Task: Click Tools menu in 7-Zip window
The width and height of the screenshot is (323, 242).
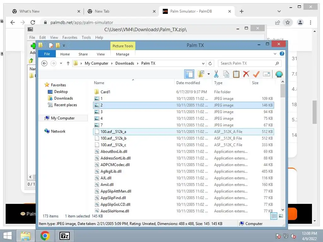Action: pyautogui.click(x=86, y=37)
